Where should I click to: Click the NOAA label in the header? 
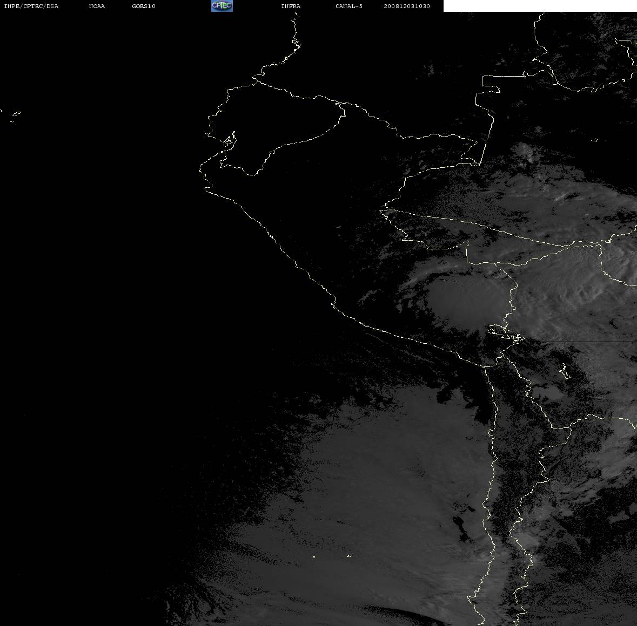click(97, 6)
